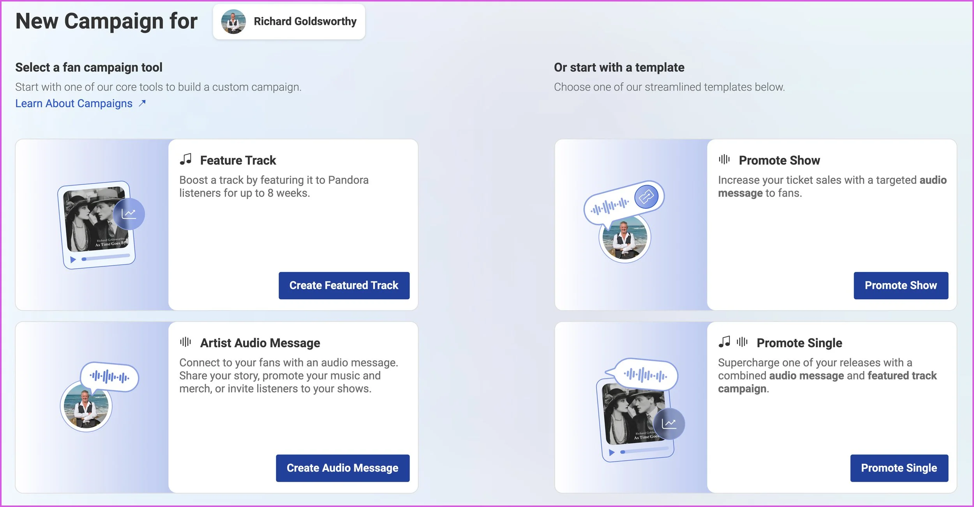
Task: Click the waveform icon beside Promote Show heading
Action: coord(724,159)
